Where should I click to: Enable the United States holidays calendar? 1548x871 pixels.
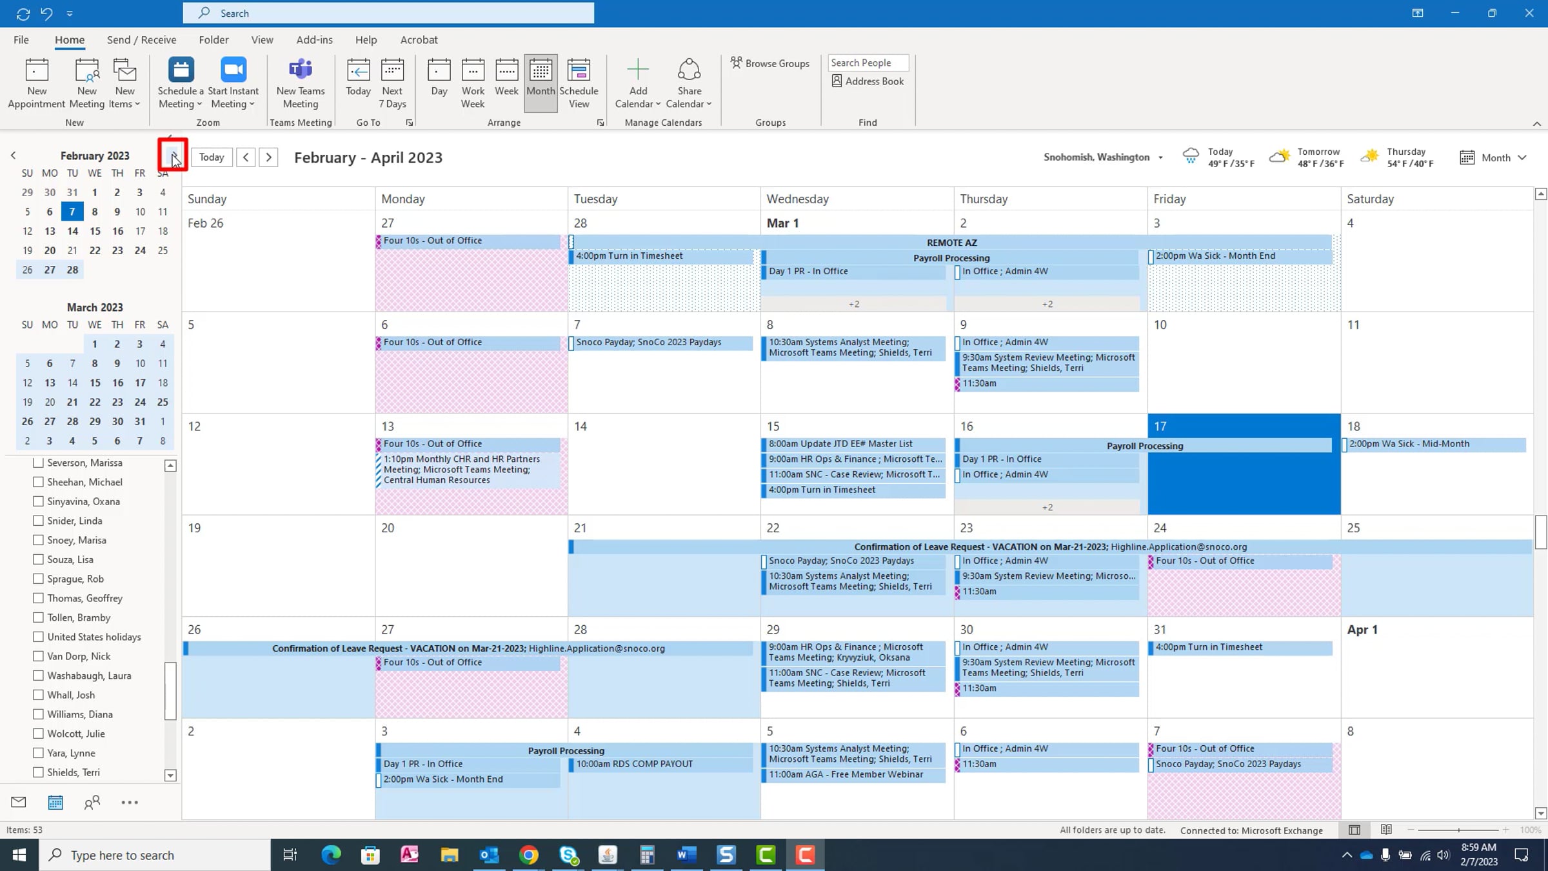click(38, 637)
